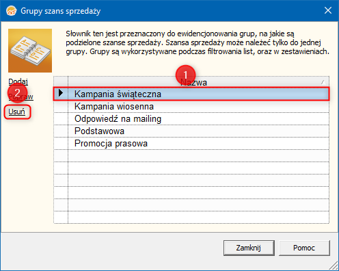Click the sort arrow in Nazwa header
The width and height of the screenshot is (339, 271).
click(323, 82)
